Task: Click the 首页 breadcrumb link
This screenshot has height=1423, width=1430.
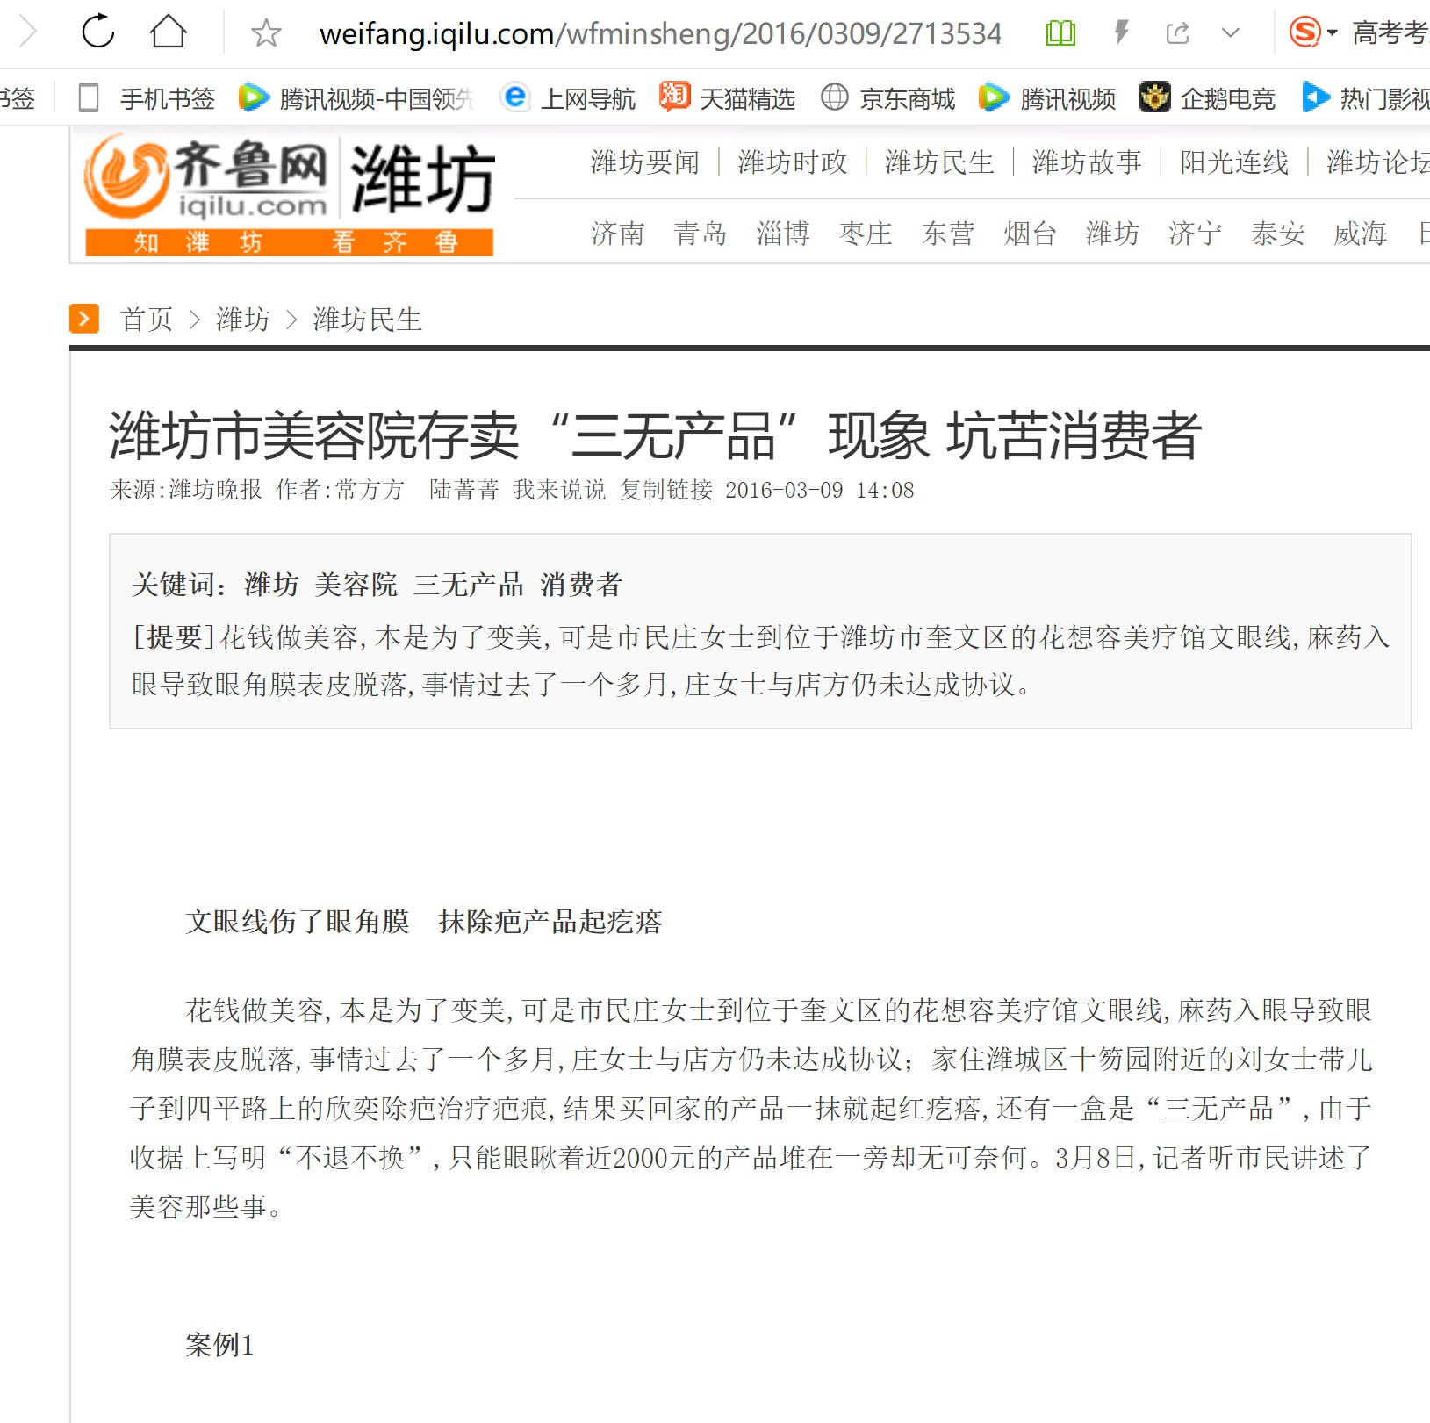Action: [147, 319]
